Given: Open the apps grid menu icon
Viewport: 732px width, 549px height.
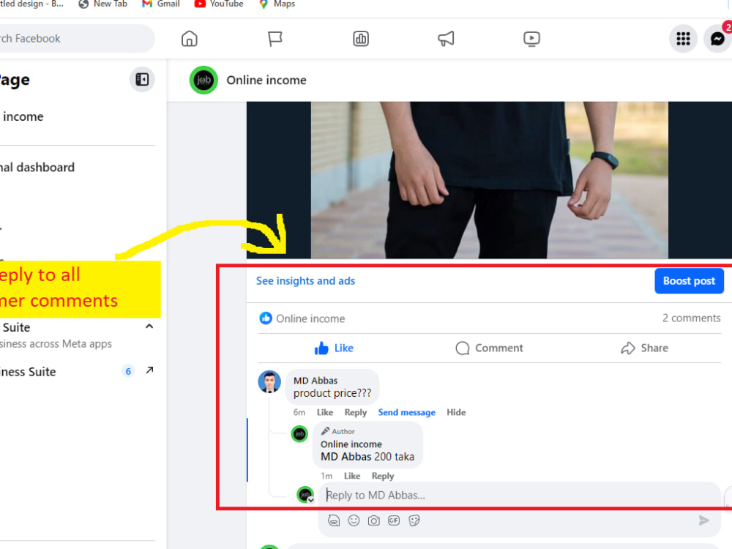Looking at the screenshot, I should click(x=683, y=39).
